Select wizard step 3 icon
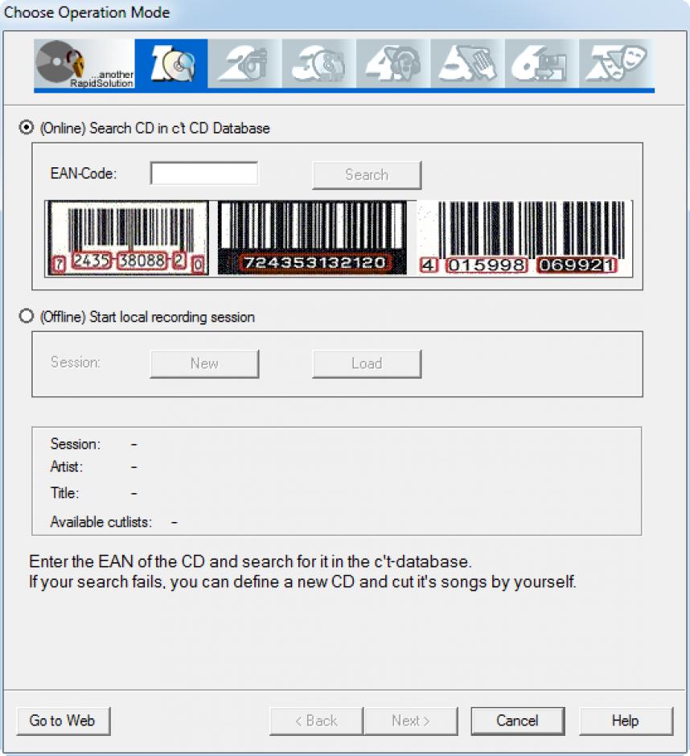Screen dimensions: 690x756 point(319,64)
